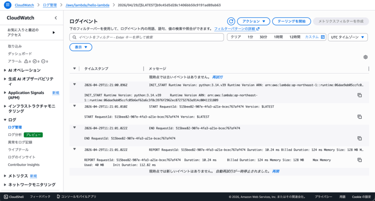Collapse the CloudWatch sidebar panel
375x201 pixels.
point(56,18)
